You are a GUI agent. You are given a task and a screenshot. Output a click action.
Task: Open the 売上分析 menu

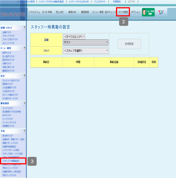pyautogui.click(x=59, y=12)
